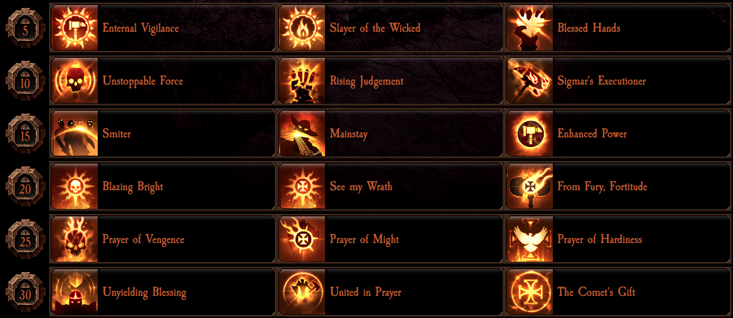Select the Unstoppable Force skull icon
The image size is (733, 318).
pos(74,81)
